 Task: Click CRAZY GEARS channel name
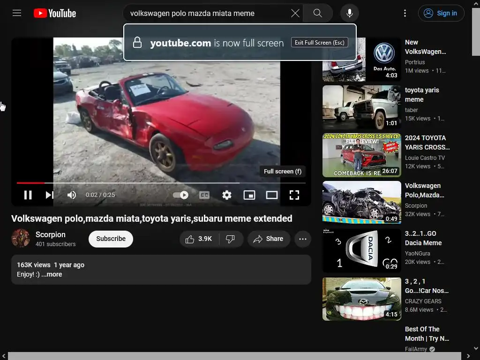tap(423, 301)
